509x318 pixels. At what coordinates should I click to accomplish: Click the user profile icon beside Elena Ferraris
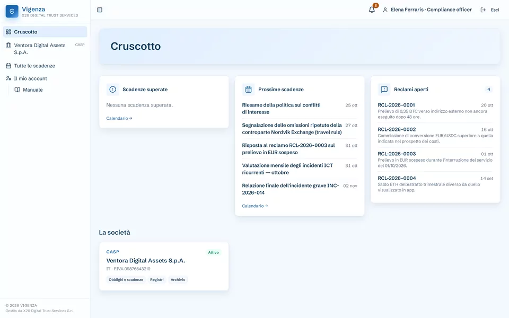pos(385,10)
